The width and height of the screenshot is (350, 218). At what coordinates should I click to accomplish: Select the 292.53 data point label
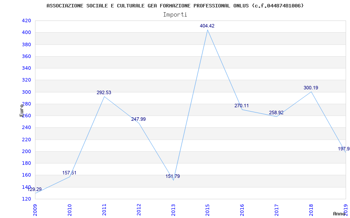coord(104,92)
